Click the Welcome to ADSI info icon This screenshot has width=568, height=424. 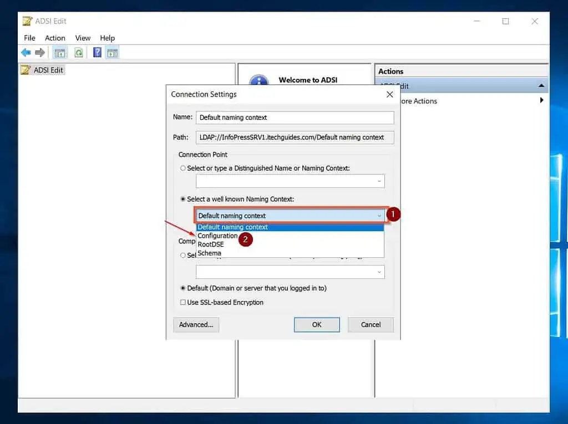click(x=259, y=80)
